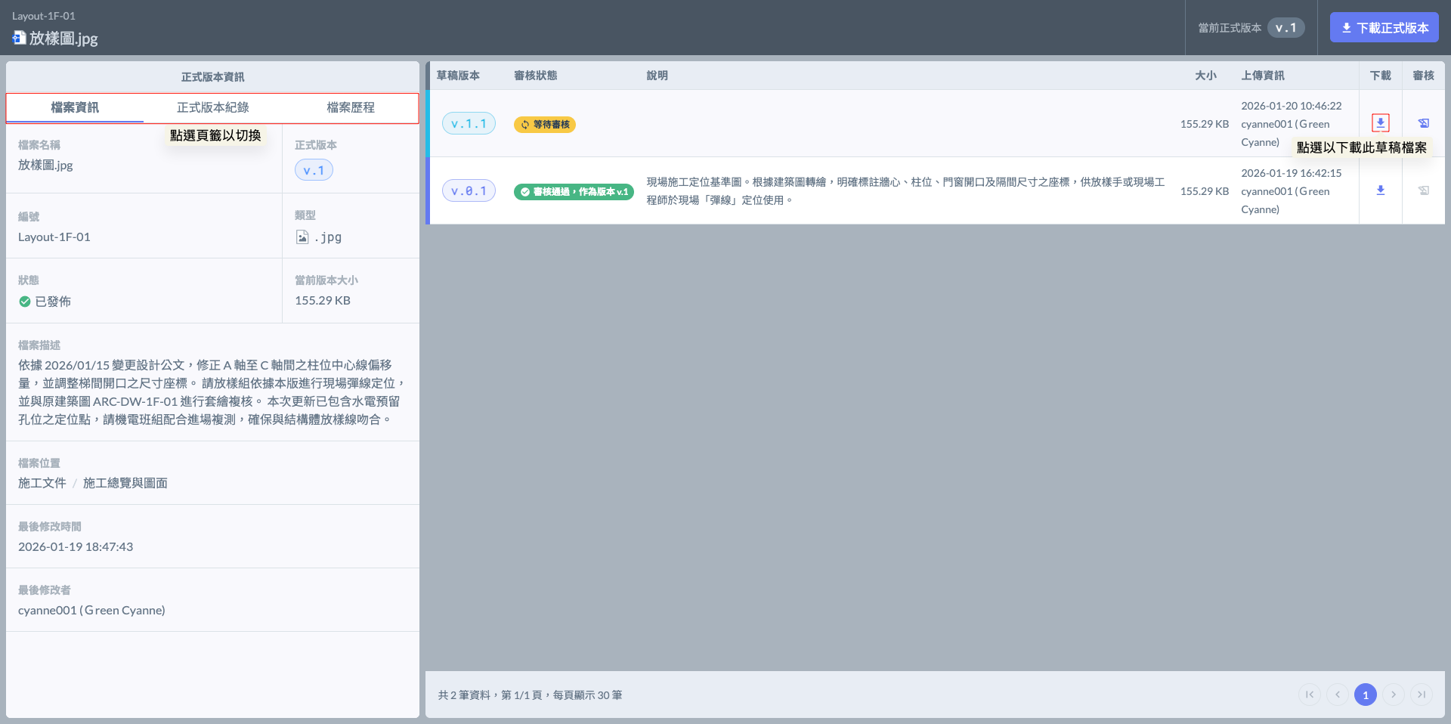Click the 審核通過 status badge
Viewport: 1451px width, 724px height.
(x=574, y=192)
